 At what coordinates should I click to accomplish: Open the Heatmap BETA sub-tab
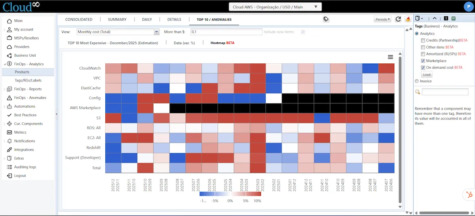point(223,43)
